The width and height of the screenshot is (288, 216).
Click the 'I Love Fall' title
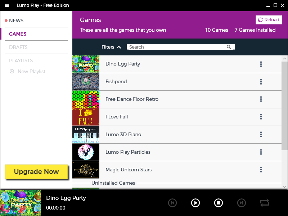pos(117,117)
